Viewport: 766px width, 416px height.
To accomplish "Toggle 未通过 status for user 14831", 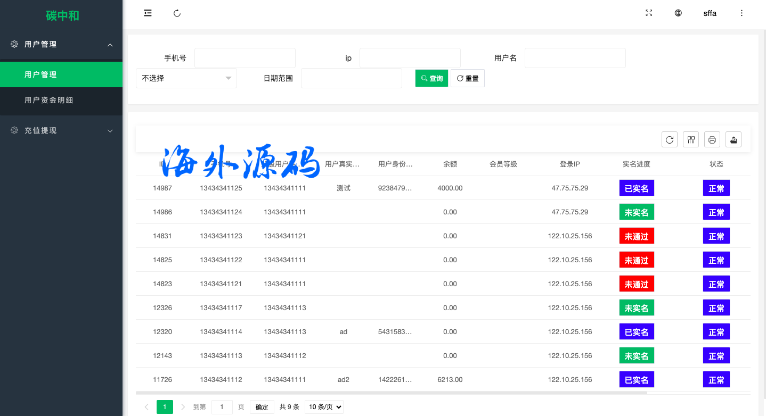I will (637, 236).
